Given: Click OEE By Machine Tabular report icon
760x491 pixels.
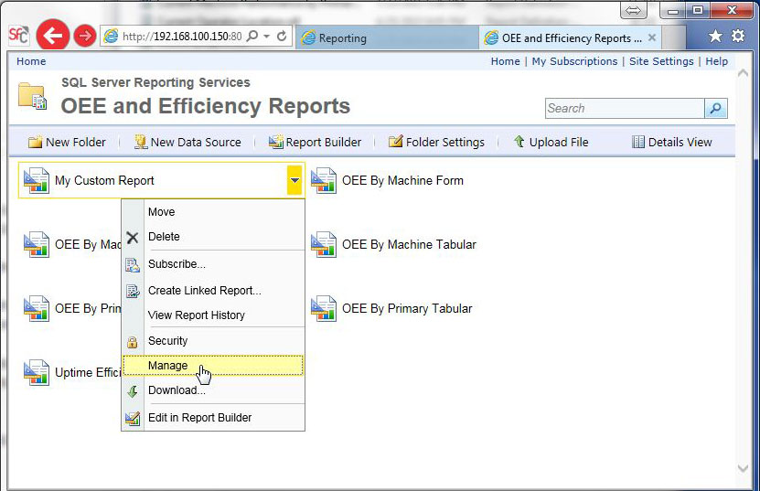Looking at the screenshot, I should [x=323, y=244].
